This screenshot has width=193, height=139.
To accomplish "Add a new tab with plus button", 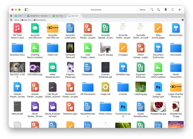I will click(x=11, y=16).
